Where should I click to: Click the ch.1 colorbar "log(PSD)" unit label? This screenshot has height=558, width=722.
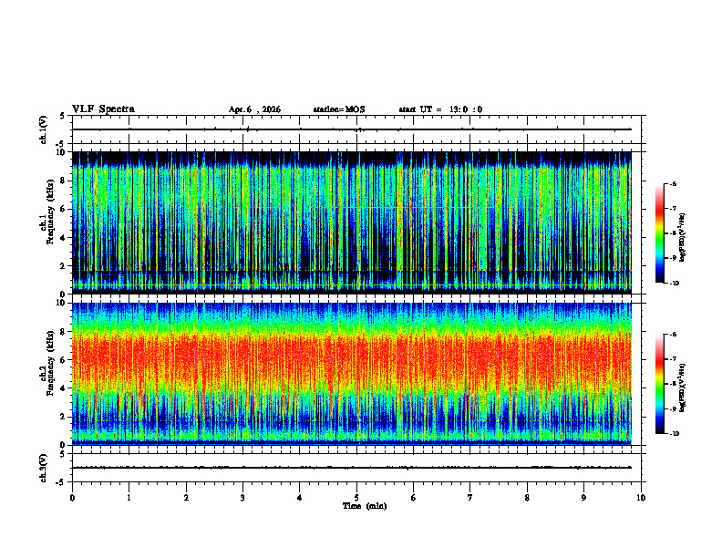coord(683,237)
